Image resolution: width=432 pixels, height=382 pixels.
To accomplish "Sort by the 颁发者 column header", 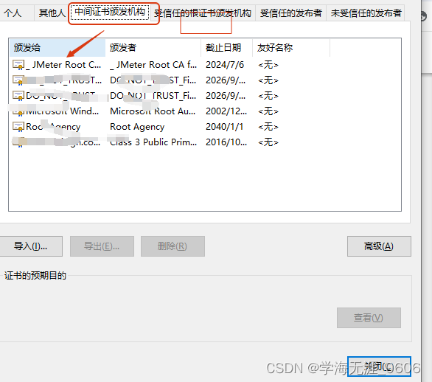I will pyautogui.click(x=153, y=48).
